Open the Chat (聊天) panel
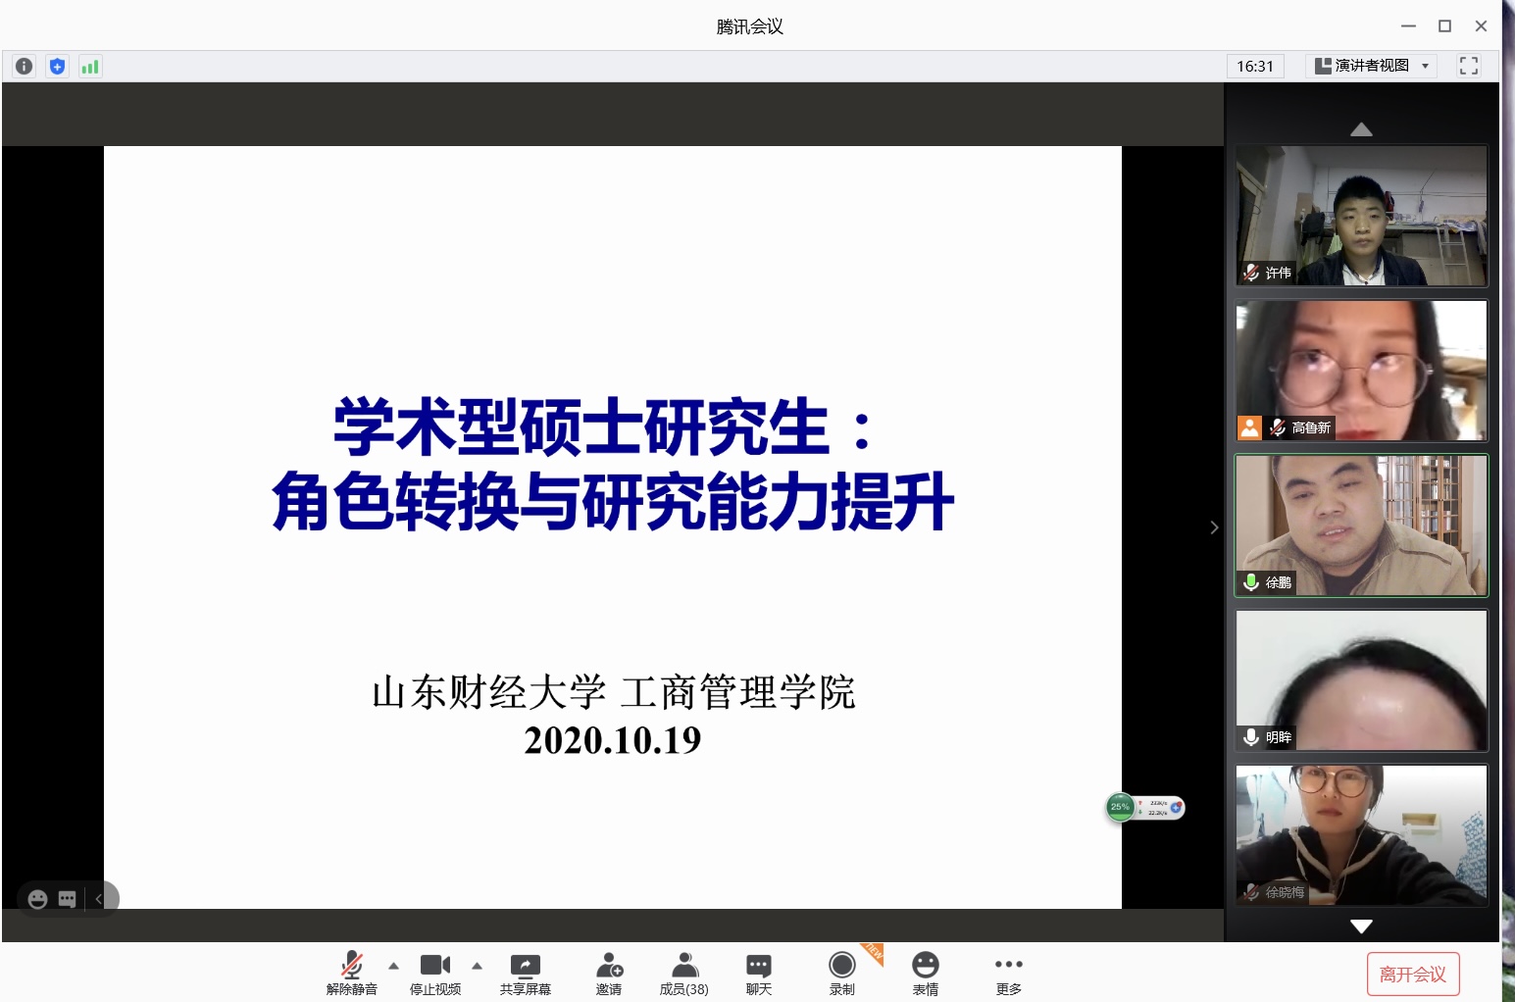The image size is (1515, 1002). click(x=758, y=973)
